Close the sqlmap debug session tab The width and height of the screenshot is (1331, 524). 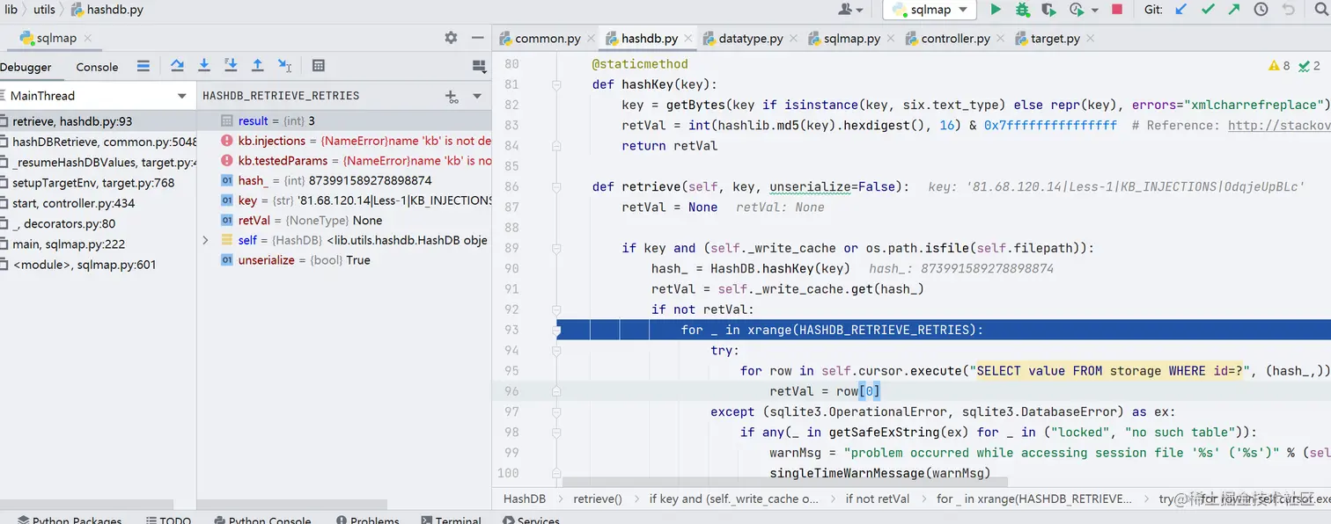click(88, 39)
